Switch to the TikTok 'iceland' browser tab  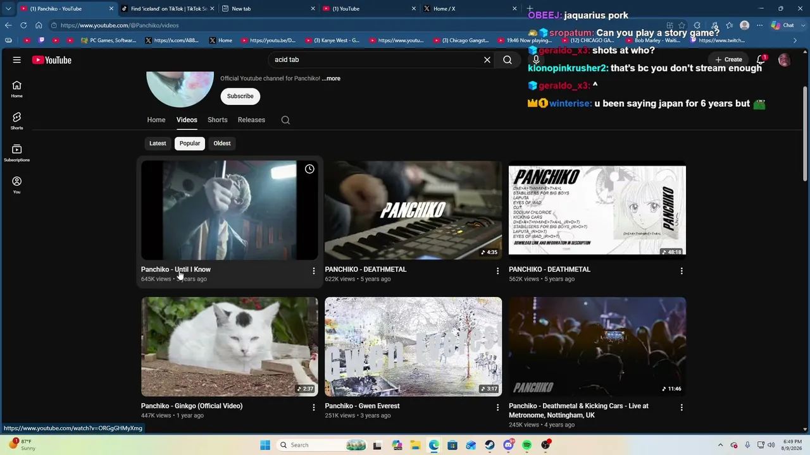click(168, 9)
